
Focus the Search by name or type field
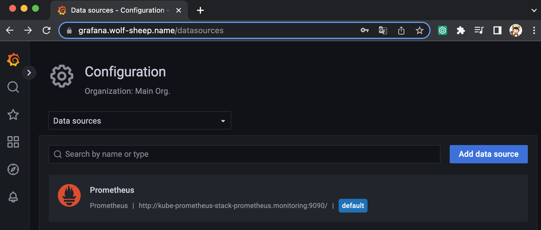coord(244,154)
